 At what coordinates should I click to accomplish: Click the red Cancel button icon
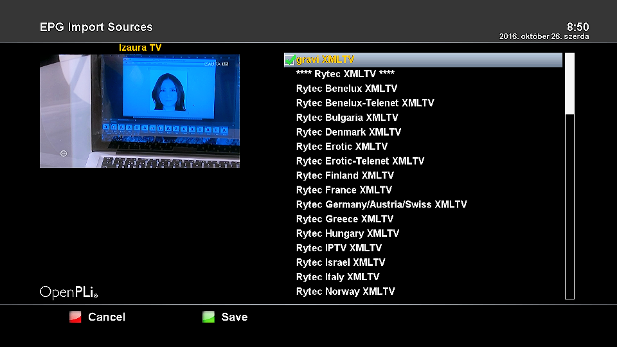(75, 317)
